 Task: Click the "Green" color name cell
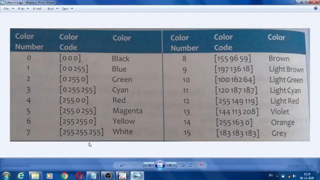(122, 79)
